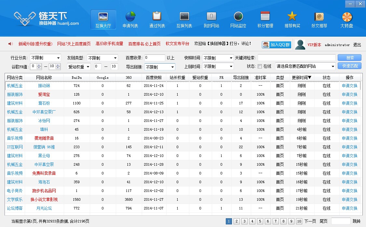Go to page 5 in pagination
This screenshot has width=366, height=227.
pos(260,221)
